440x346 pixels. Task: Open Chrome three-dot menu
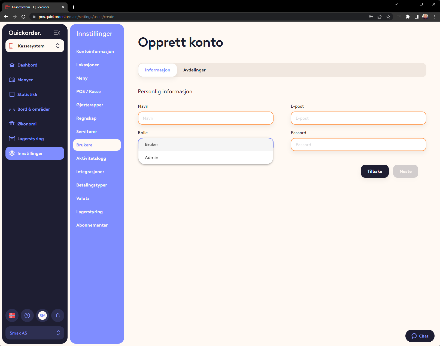pyautogui.click(x=434, y=17)
